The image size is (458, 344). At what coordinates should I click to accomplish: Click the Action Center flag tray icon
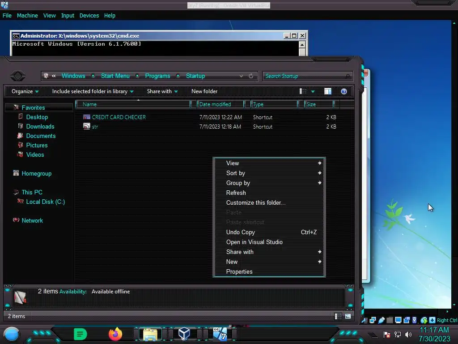(387, 334)
